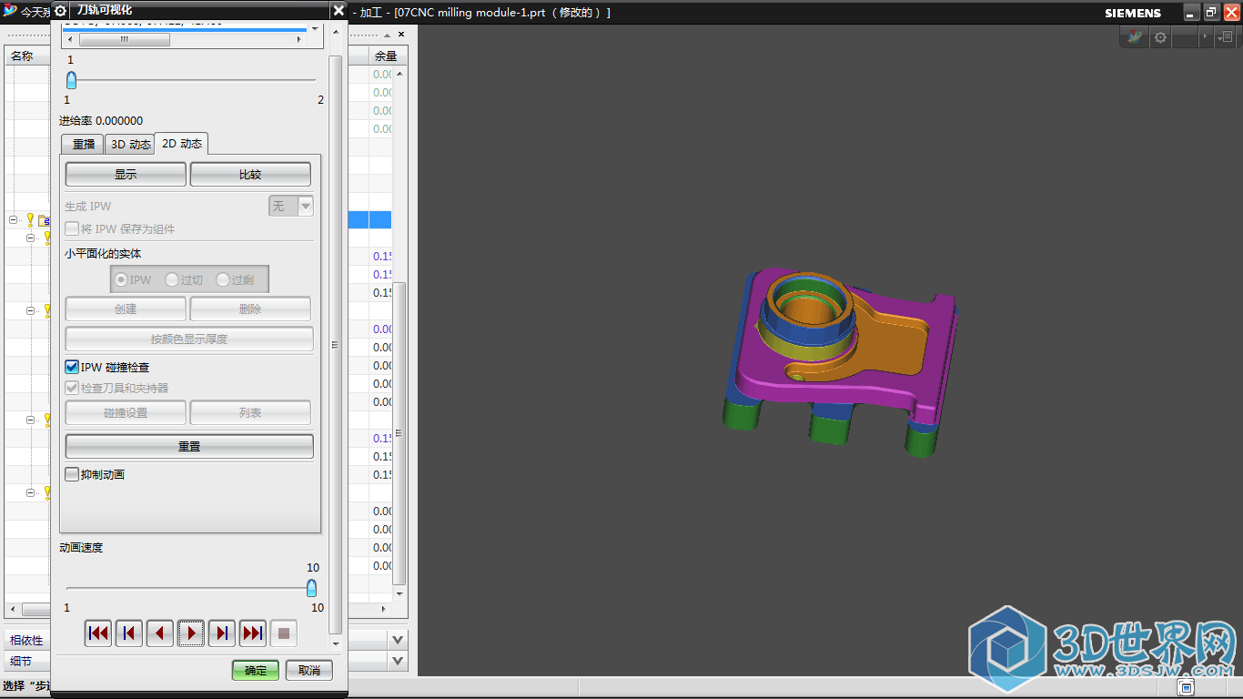Click the 余量 column header

[x=388, y=56]
